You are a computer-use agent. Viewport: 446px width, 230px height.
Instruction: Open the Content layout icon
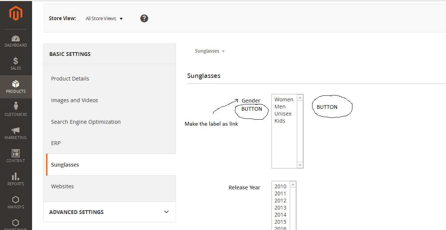[16, 153]
